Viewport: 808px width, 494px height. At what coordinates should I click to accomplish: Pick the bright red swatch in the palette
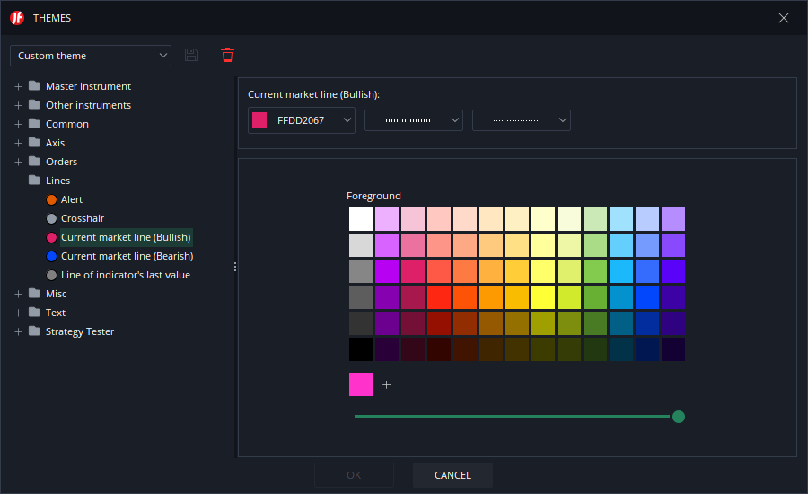pyautogui.click(x=439, y=297)
